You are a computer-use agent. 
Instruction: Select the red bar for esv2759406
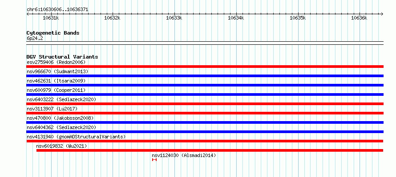click(x=205, y=67)
